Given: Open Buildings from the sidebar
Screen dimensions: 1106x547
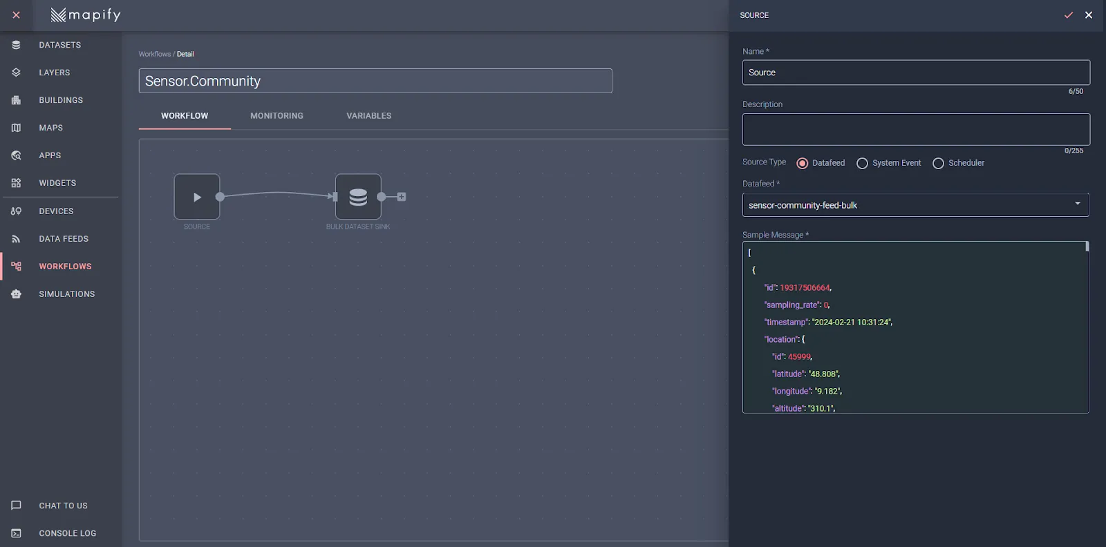Looking at the screenshot, I should (x=61, y=100).
